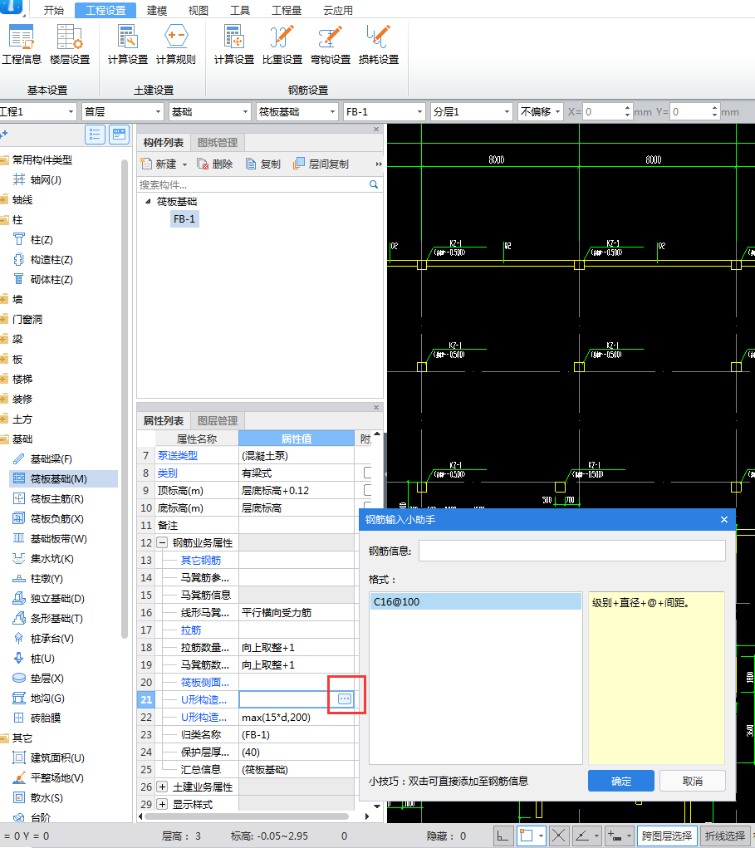Open the 筏板基础 type dropdown
This screenshot has height=848, width=755.
tap(297, 112)
